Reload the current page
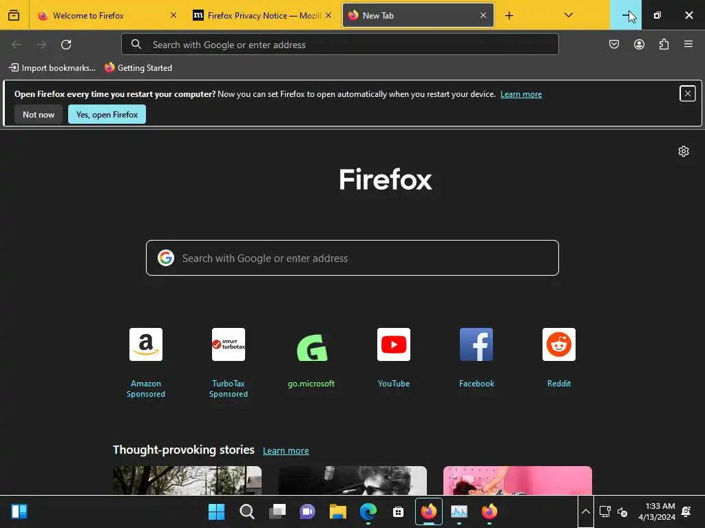 tap(66, 45)
